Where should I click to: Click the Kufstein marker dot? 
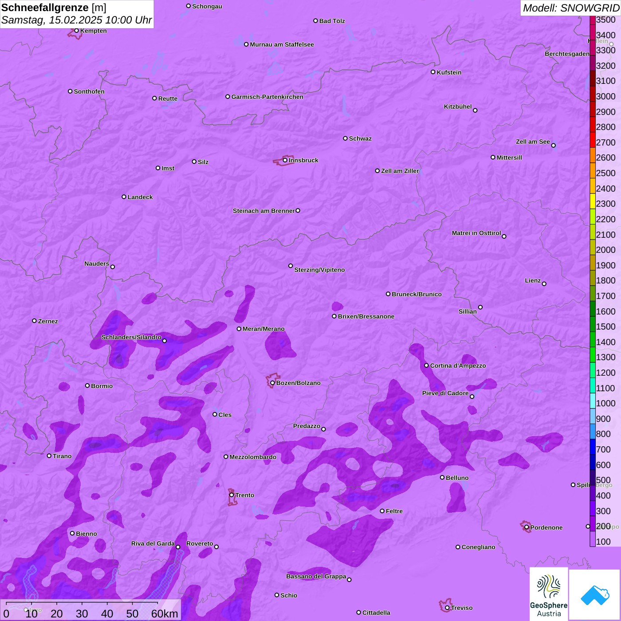click(433, 72)
